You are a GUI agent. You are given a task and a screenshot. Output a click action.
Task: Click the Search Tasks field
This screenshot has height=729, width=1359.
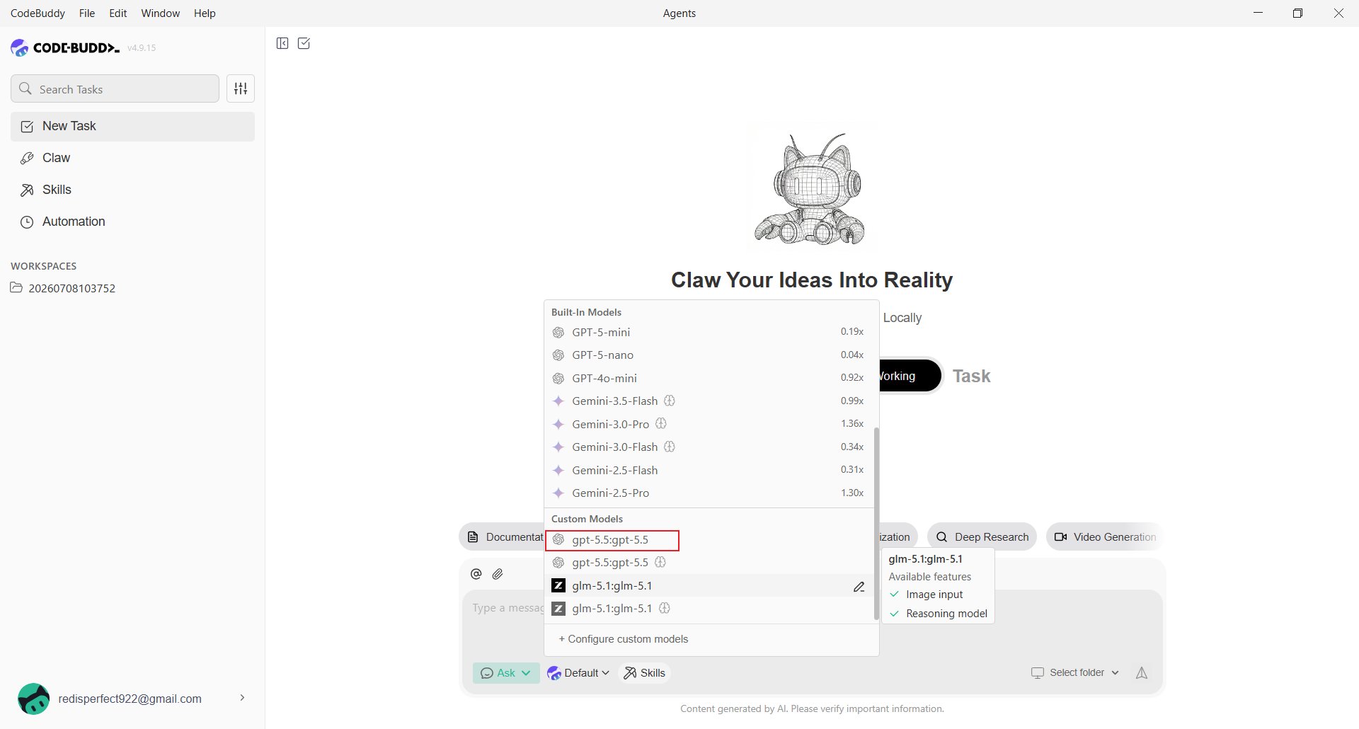(115, 88)
